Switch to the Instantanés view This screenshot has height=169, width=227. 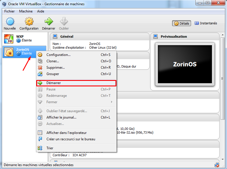[x=206, y=23]
